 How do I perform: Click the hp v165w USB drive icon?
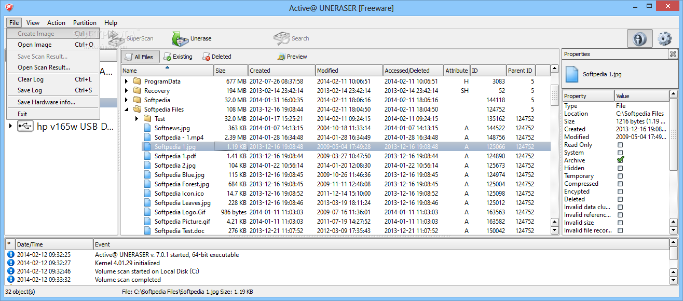[x=25, y=126]
